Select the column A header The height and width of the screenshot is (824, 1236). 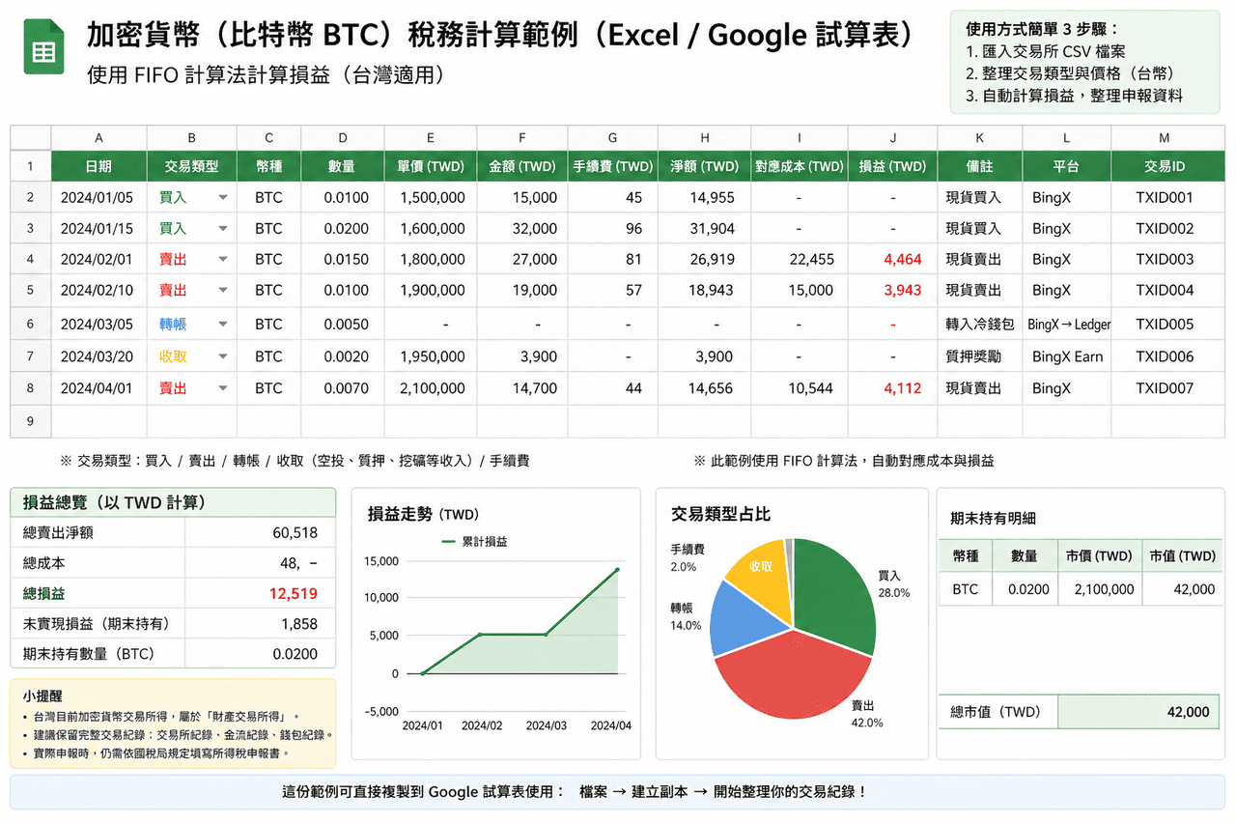pyautogui.click(x=98, y=138)
